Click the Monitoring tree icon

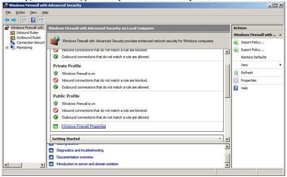click(12, 48)
